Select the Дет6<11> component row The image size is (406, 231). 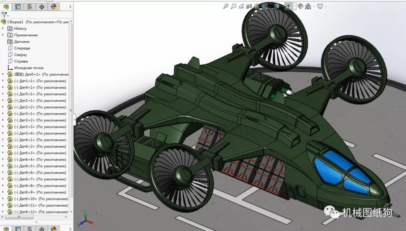coord(38,205)
